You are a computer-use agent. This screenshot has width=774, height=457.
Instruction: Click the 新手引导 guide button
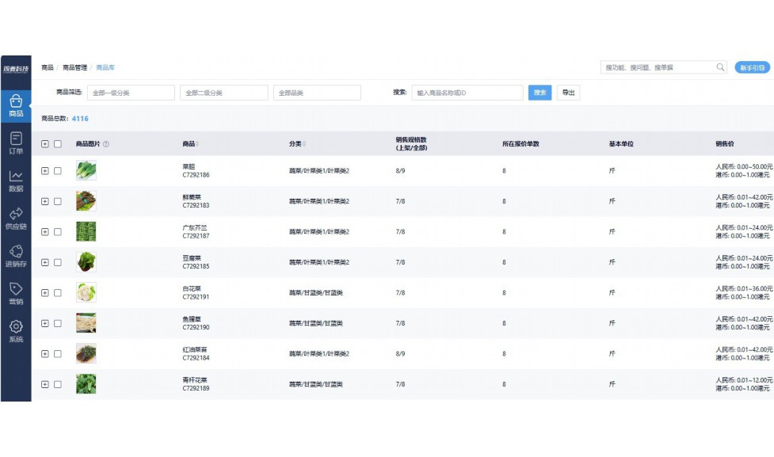click(752, 68)
